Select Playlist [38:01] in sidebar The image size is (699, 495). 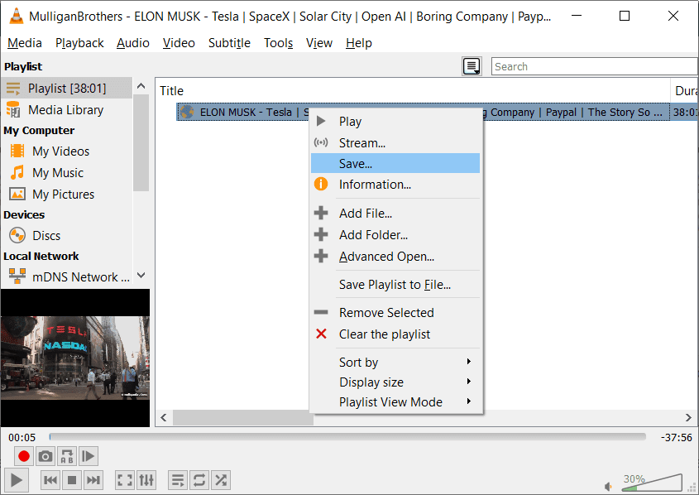point(67,89)
